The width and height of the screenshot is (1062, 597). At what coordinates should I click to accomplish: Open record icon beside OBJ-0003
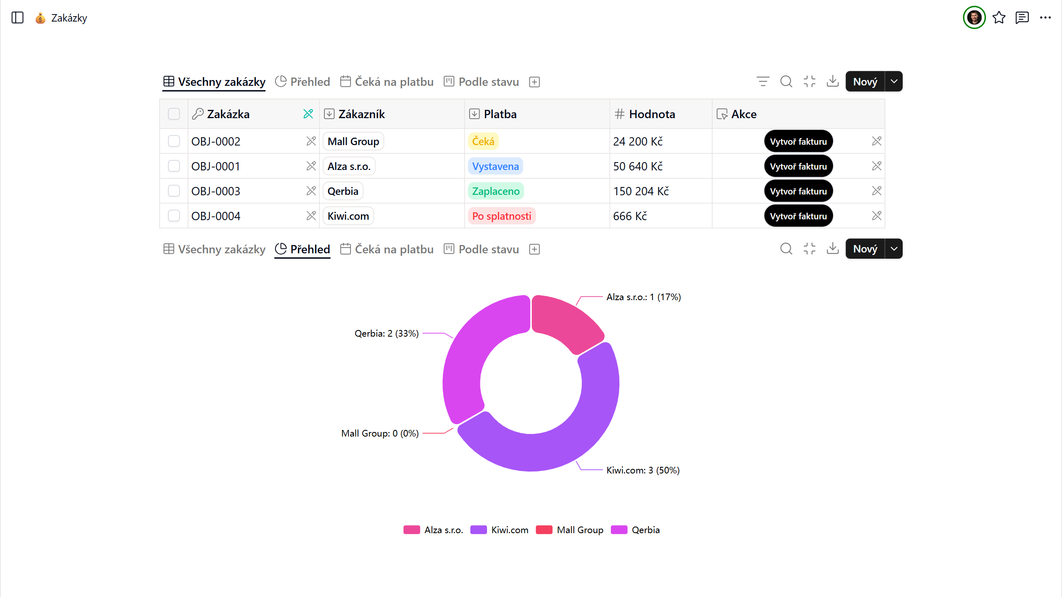311,191
